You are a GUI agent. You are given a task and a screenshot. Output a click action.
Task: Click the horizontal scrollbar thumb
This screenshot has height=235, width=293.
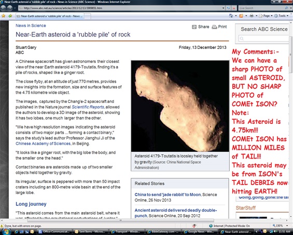(121, 220)
